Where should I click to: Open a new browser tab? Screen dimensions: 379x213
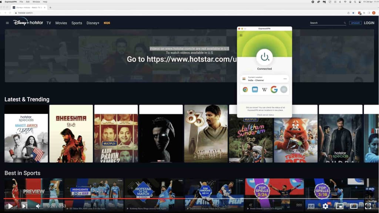[x=50, y=7]
